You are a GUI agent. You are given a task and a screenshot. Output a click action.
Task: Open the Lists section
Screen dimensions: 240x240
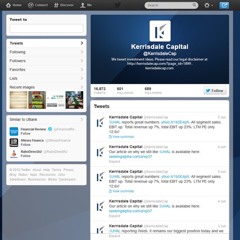47,78
